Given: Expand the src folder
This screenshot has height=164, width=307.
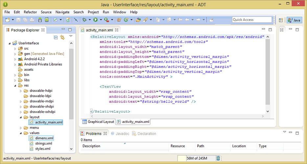Looking at the screenshot, I should point(15,49).
